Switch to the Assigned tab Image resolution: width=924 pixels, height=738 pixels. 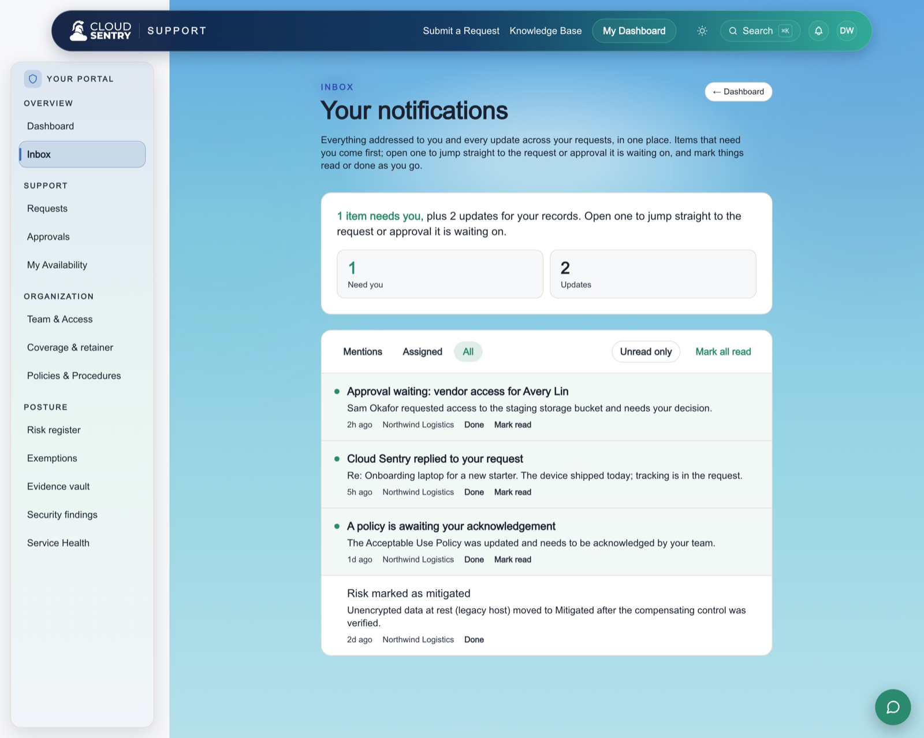tap(422, 351)
